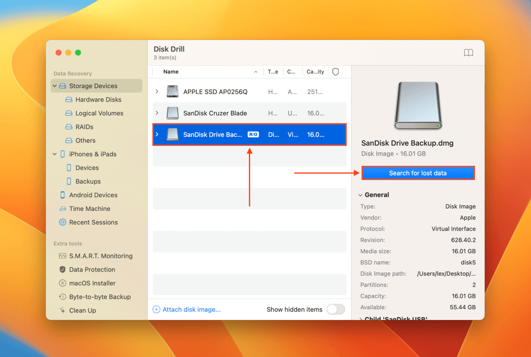This screenshot has height=357, width=531.
Task: Select SanDisk Cruzer Blade name text
Action: (x=215, y=114)
